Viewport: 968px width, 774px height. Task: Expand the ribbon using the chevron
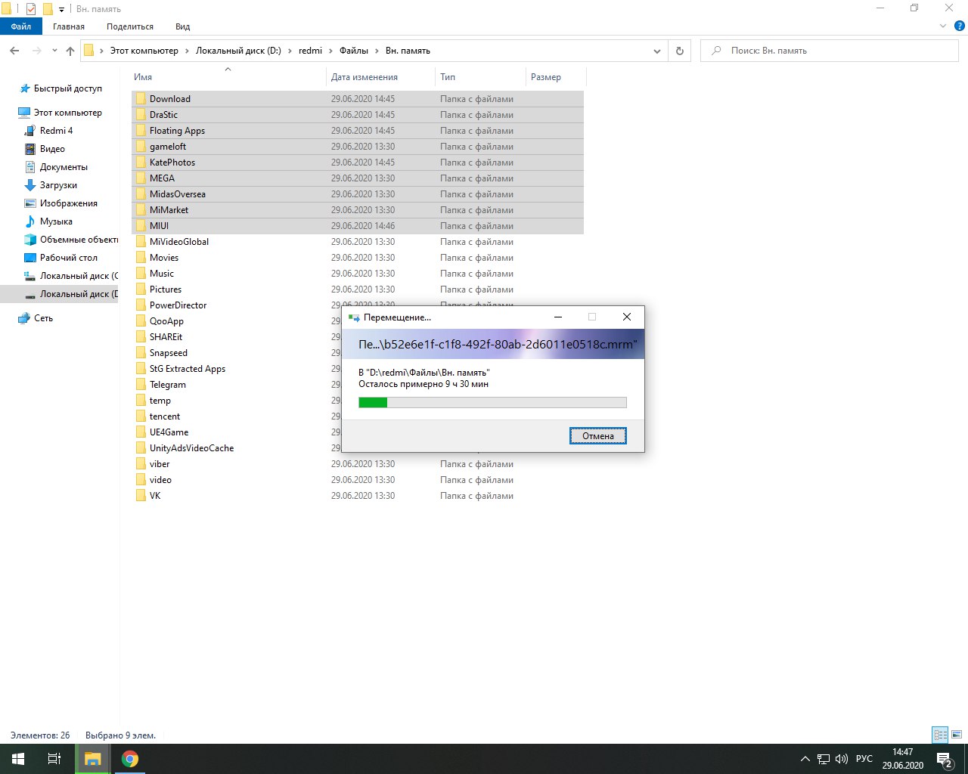tap(943, 26)
